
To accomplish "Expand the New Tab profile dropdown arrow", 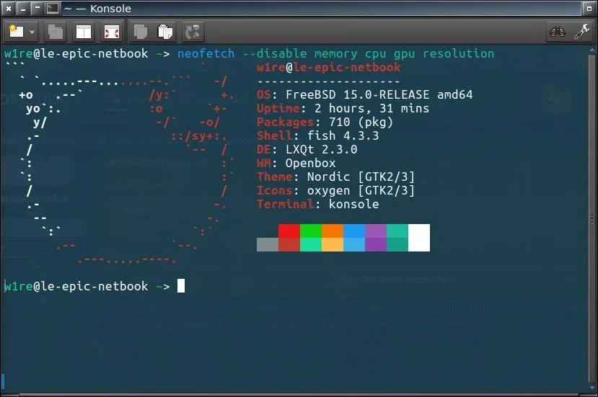I will click(x=32, y=32).
